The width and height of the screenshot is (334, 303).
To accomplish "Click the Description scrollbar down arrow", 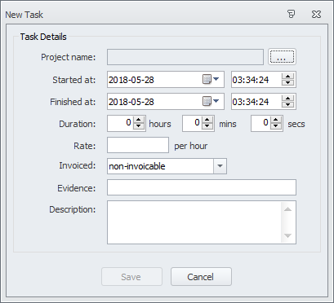I will pos(287,236).
